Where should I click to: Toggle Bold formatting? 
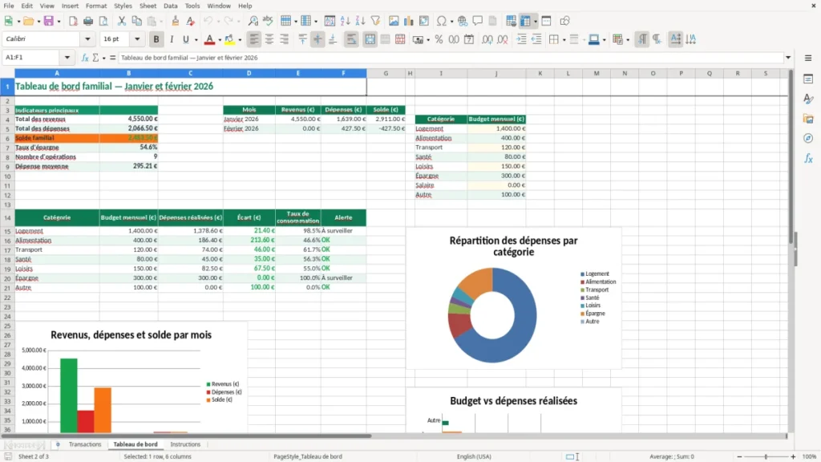[x=156, y=39]
